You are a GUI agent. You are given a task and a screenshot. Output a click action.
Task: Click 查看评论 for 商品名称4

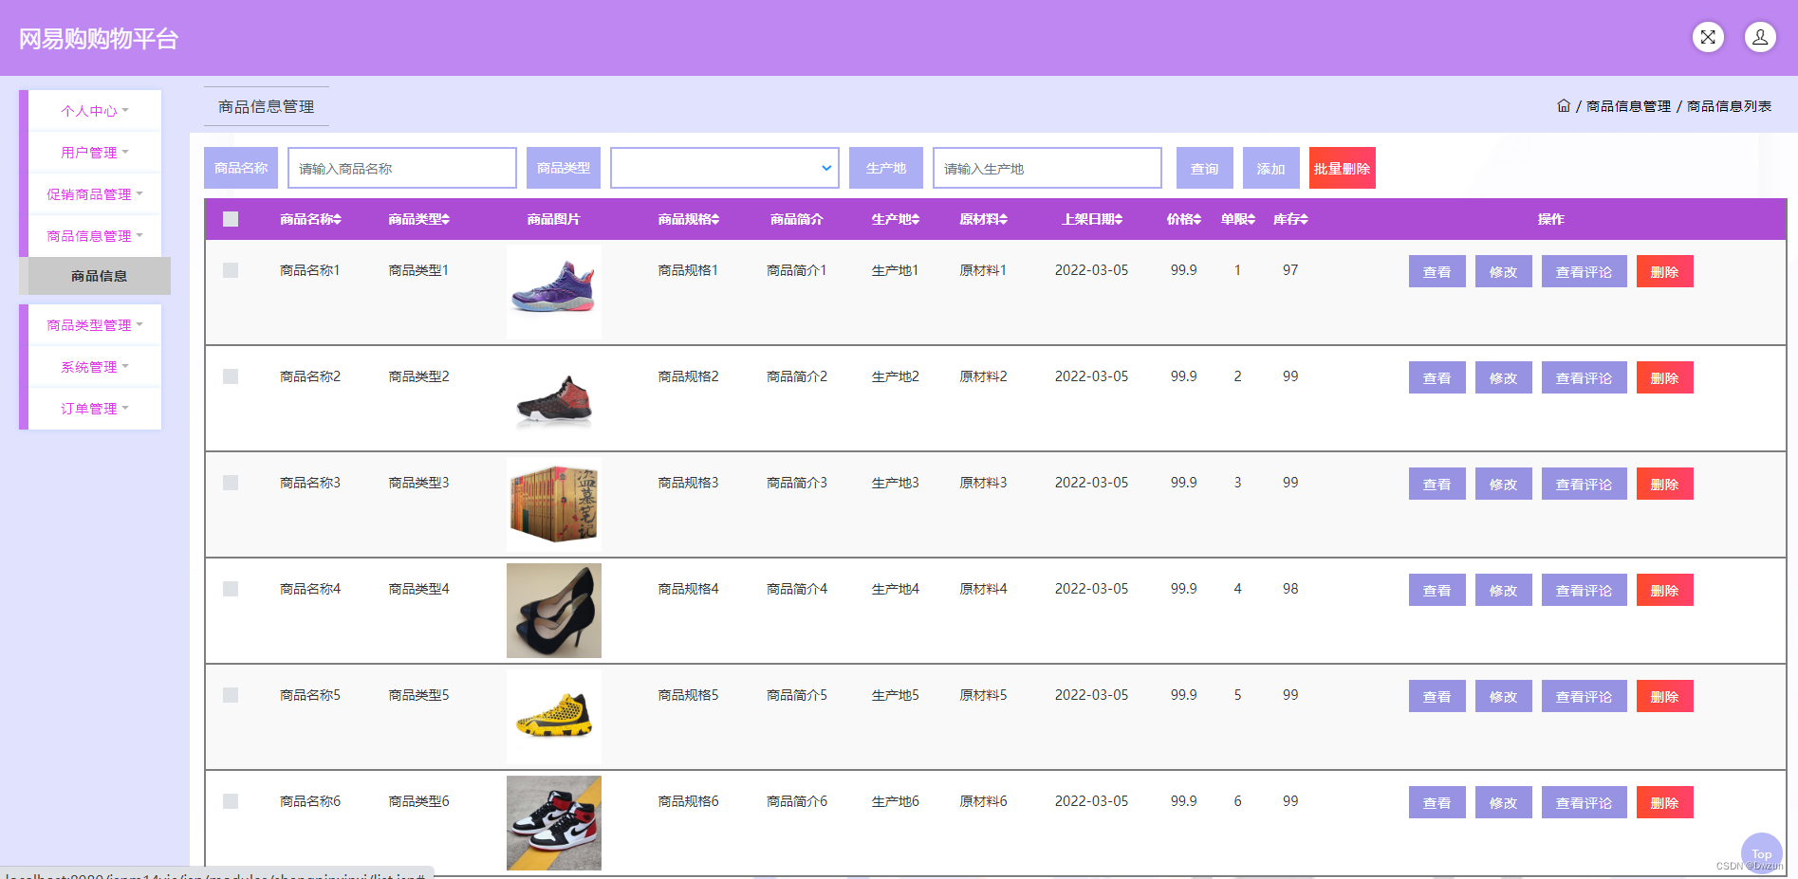pyautogui.click(x=1585, y=590)
